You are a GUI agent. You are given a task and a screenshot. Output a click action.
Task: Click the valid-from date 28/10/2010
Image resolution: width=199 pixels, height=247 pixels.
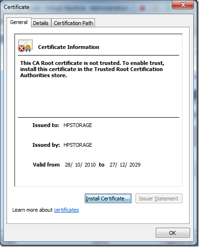(x=80, y=165)
